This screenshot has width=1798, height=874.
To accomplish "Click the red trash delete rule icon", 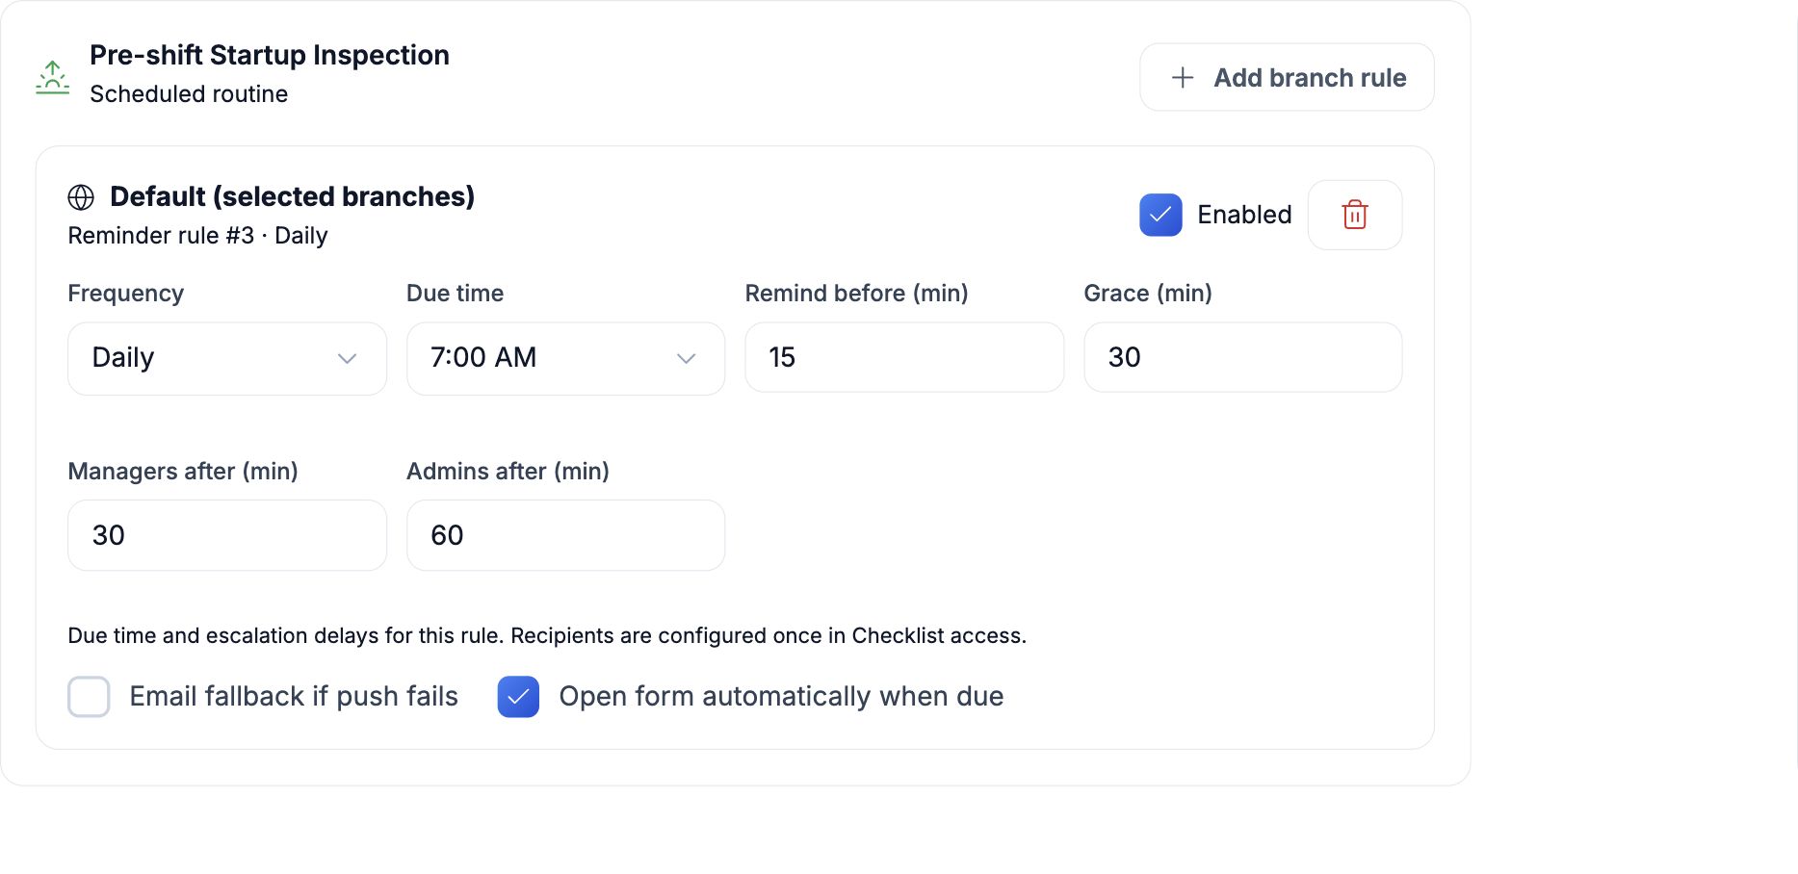I will [x=1354, y=215].
